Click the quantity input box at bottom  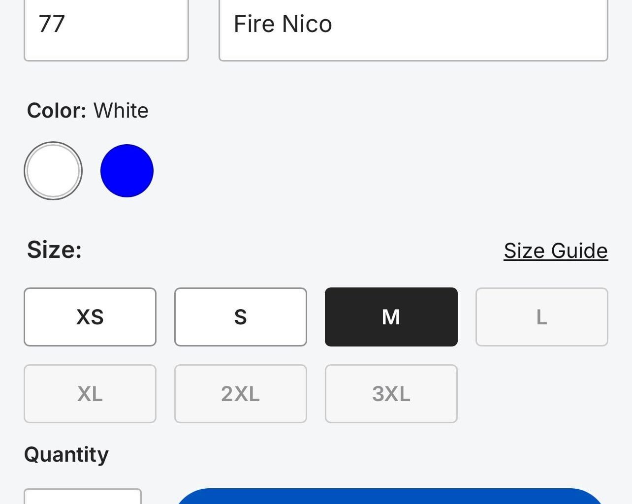coord(83,500)
